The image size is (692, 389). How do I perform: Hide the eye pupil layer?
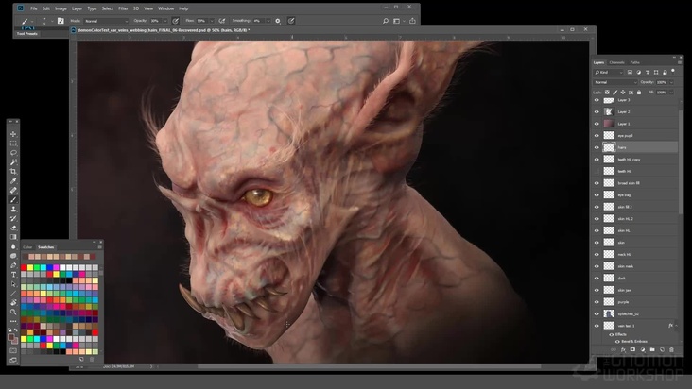click(597, 136)
